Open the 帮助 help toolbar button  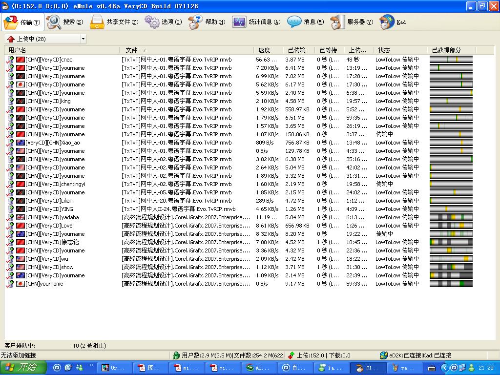[x=207, y=22]
